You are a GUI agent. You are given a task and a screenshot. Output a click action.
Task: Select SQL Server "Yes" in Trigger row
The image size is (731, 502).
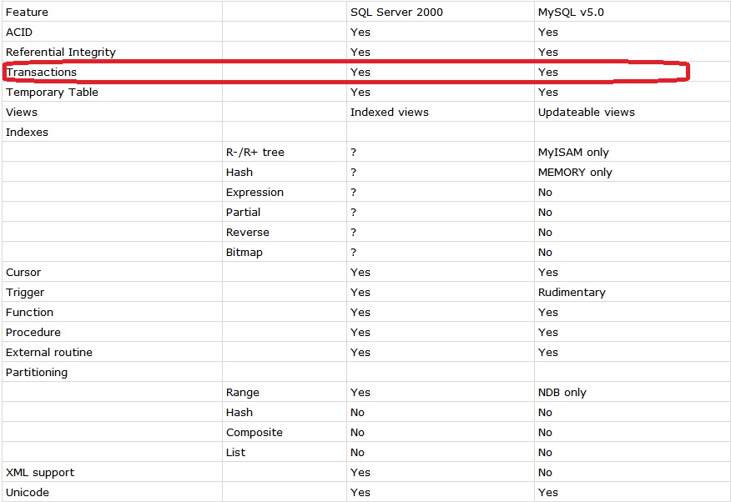(360, 293)
